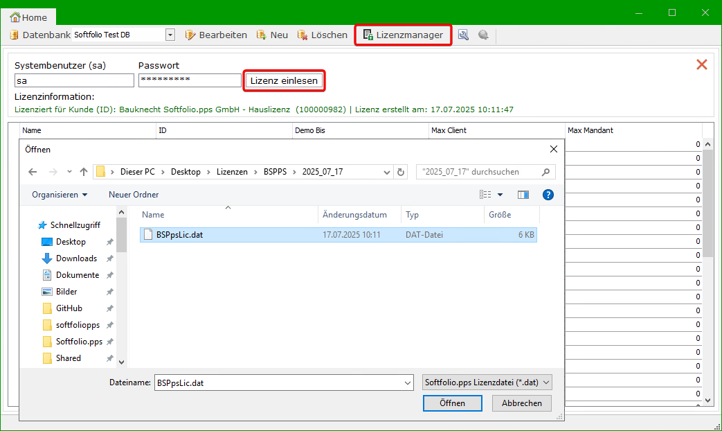The image size is (722, 431).
Task: Click the Neu database toolbar button
Action: pos(272,35)
